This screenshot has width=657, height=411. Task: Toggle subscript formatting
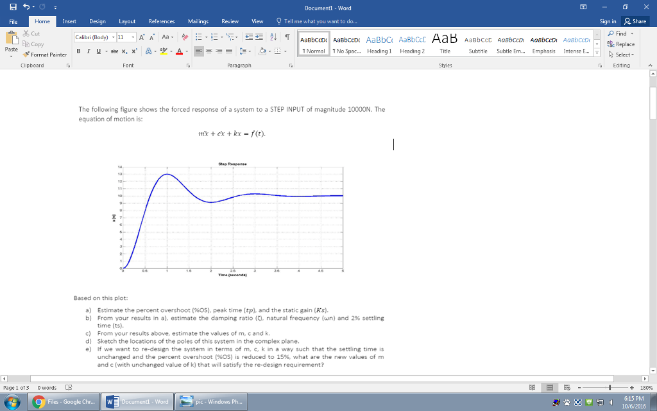pos(124,51)
